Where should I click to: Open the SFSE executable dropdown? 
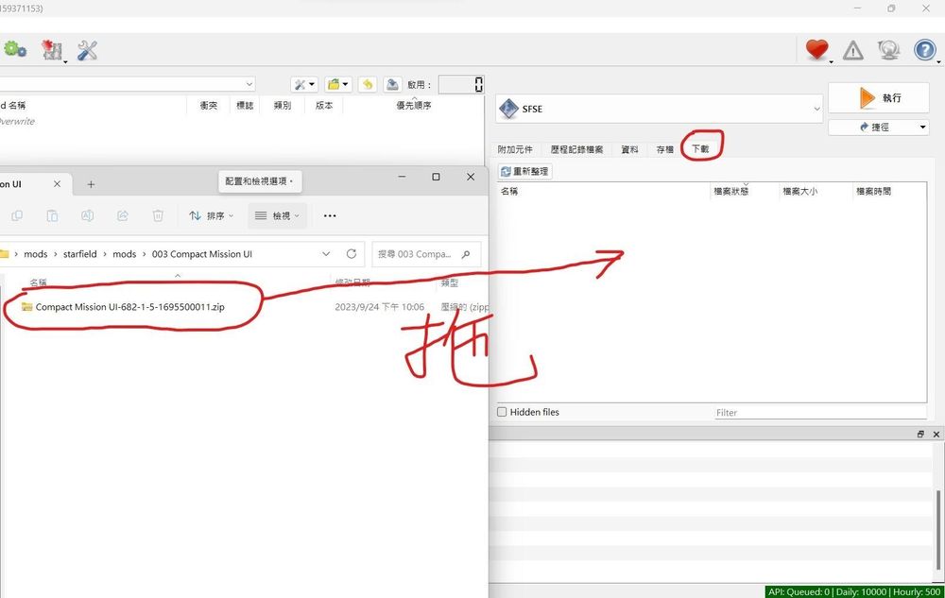pos(816,108)
